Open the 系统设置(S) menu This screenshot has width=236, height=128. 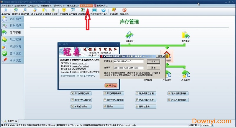(7, 6)
